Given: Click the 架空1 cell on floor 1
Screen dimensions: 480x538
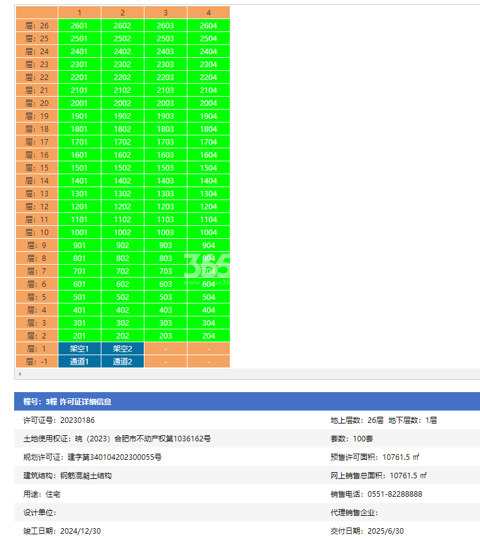Looking at the screenshot, I should pos(79,348).
